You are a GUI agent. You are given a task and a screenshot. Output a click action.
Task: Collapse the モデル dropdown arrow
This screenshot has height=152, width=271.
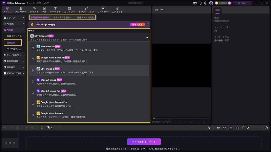[147, 37]
